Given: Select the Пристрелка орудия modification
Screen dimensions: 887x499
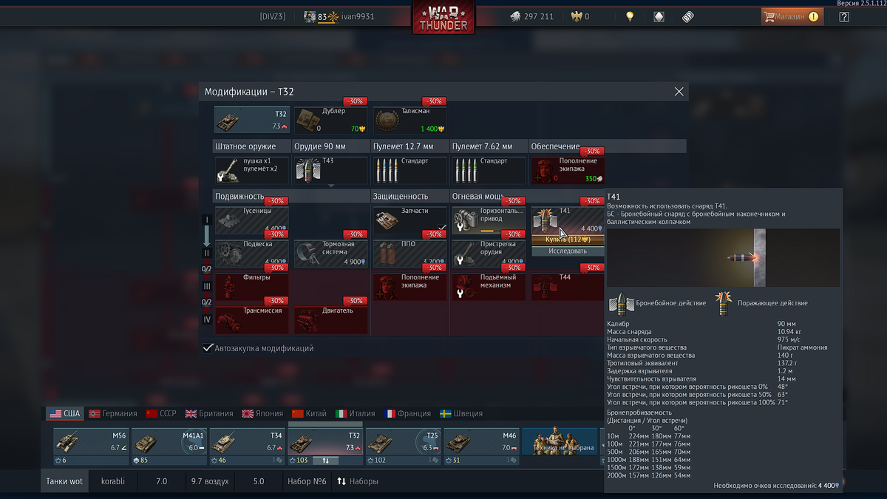Looking at the screenshot, I should click(x=489, y=253).
